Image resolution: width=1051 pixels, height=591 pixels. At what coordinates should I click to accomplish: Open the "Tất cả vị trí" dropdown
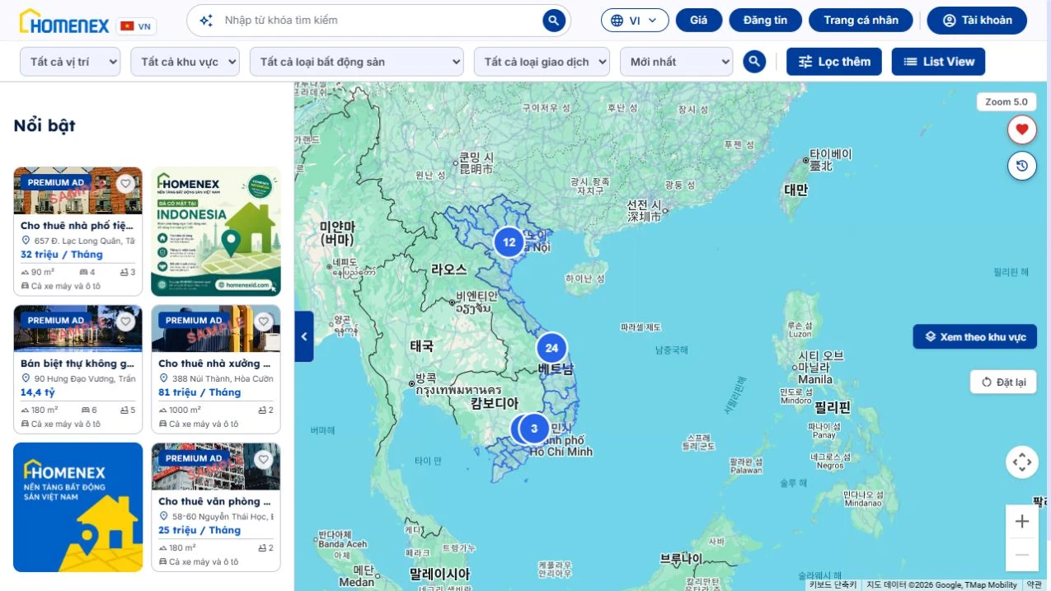coord(70,62)
